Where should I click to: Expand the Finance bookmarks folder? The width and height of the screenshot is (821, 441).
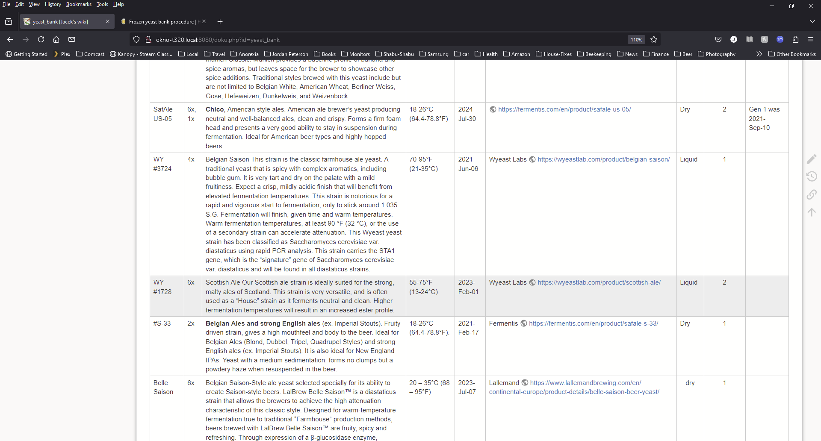656,54
